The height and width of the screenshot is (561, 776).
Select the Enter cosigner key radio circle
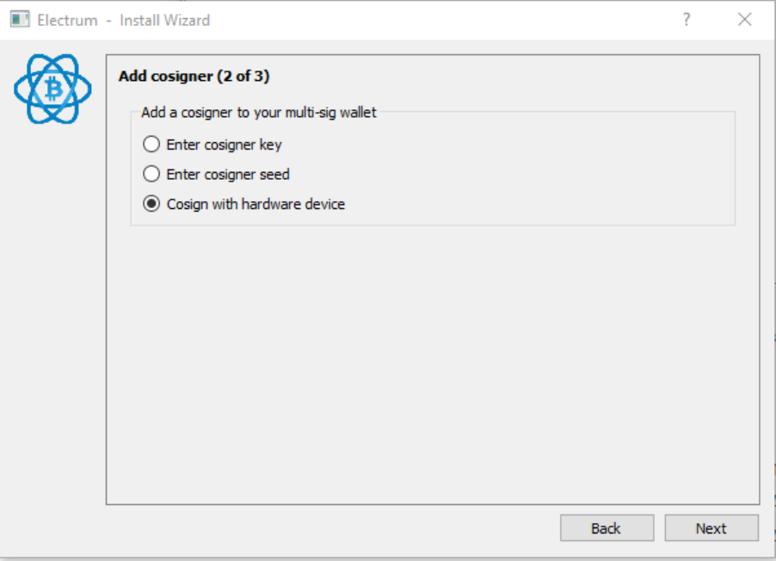[151, 144]
